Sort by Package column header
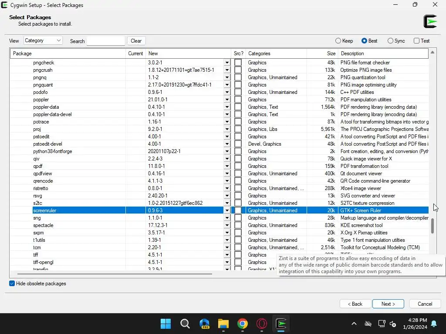This screenshot has width=446, height=334. tap(68, 53)
